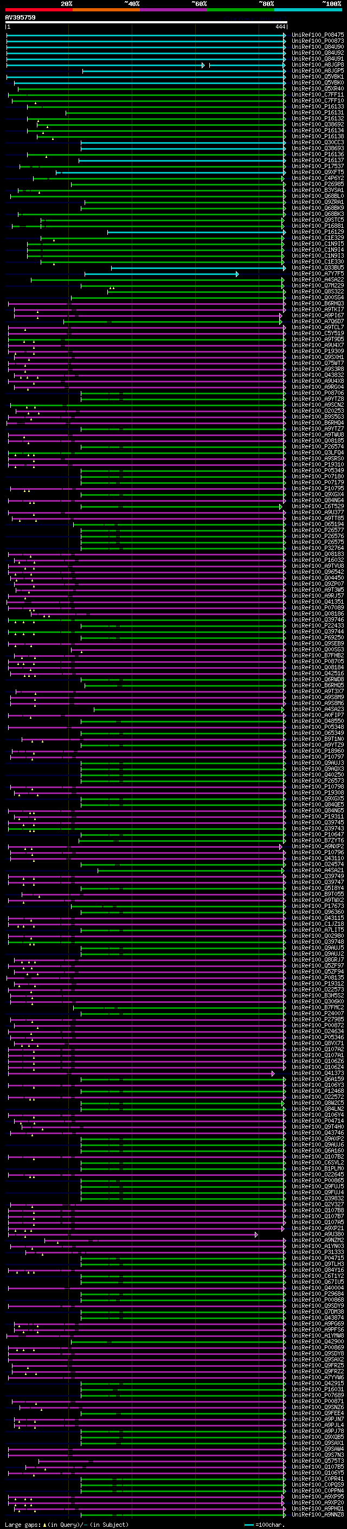The image size is (347, 1529).
Task: Select the UniRef100_A9TKI7 label
Action: [x=318, y=309]
